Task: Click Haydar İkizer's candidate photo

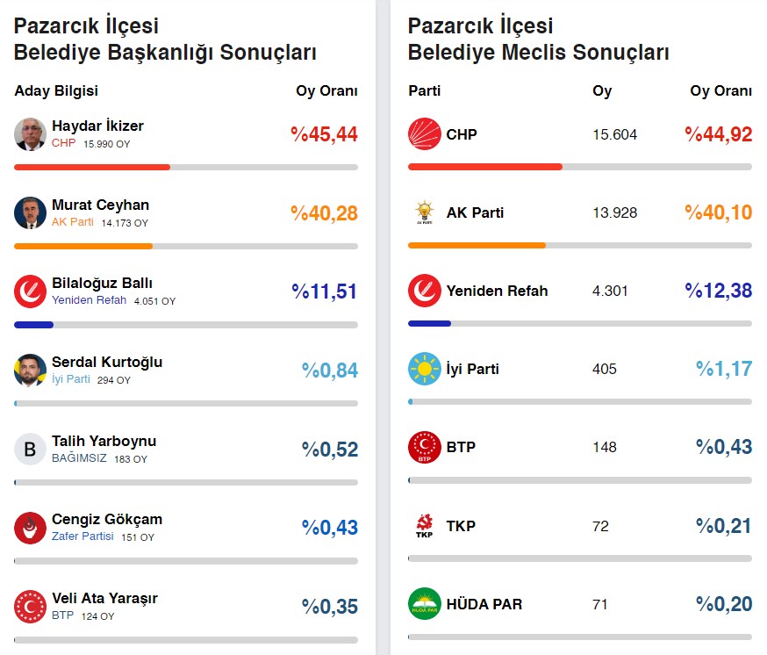Action: (x=30, y=134)
